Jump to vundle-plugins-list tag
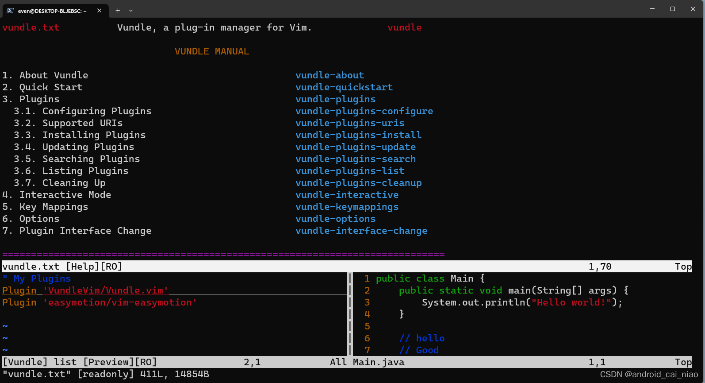The image size is (705, 383). [350, 171]
